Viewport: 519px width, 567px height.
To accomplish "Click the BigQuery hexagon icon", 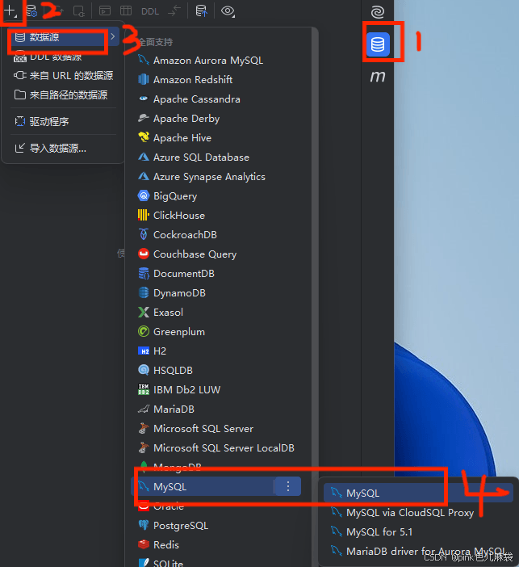I will (144, 195).
